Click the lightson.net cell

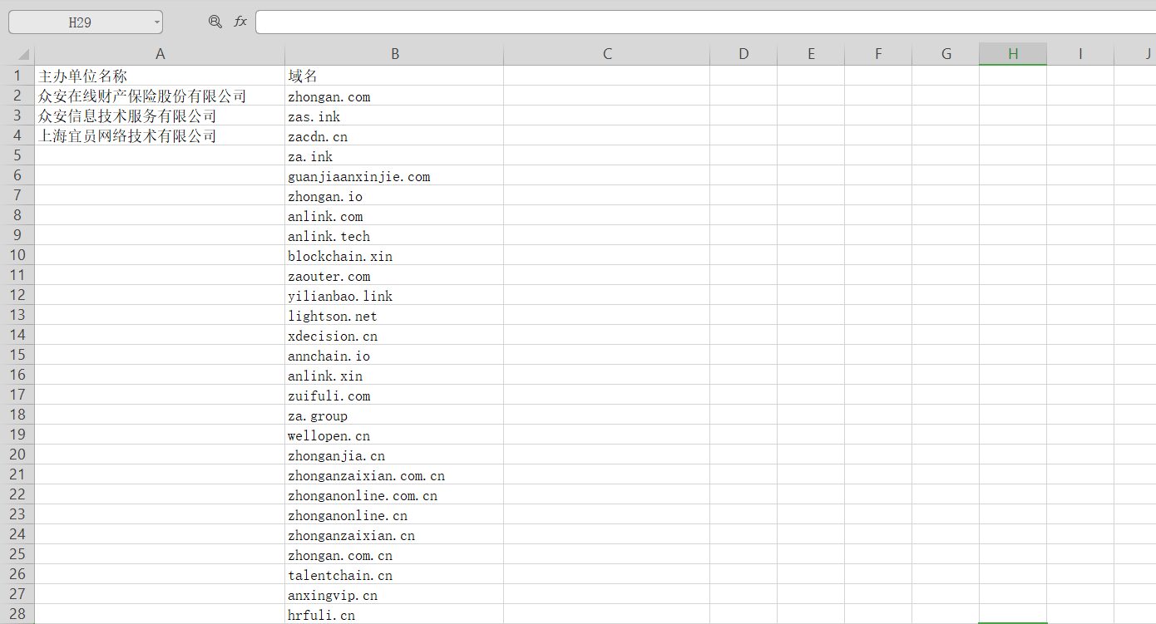coord(394,315)
